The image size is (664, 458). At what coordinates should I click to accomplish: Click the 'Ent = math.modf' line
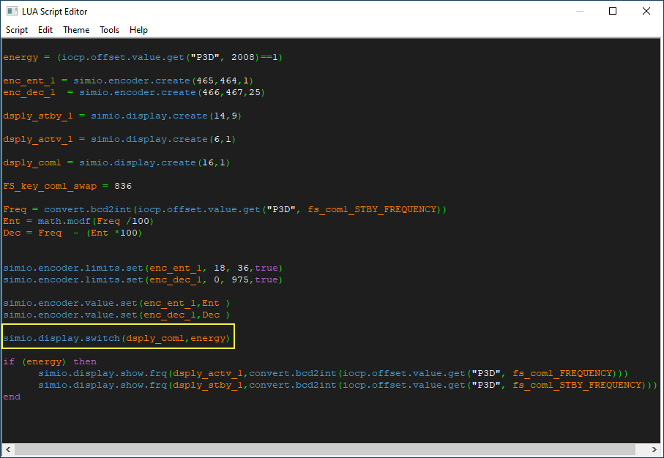pyautogui.click(x=78, y=221)
